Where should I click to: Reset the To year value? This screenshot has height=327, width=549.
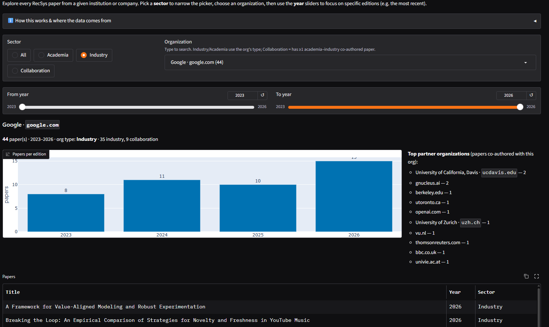(x=531, y=95)
